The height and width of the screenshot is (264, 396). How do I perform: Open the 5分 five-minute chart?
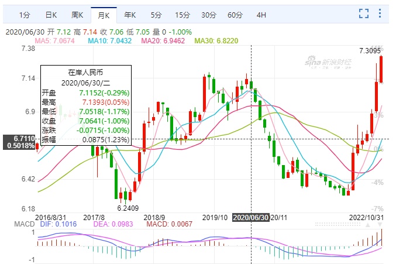pyautogui.click(x=156, y=14)
